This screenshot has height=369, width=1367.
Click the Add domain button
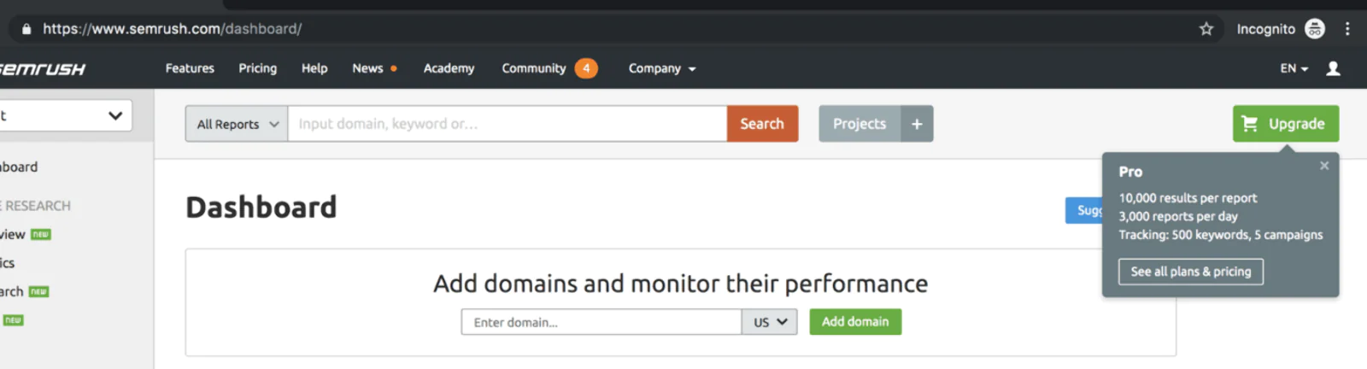855,322
